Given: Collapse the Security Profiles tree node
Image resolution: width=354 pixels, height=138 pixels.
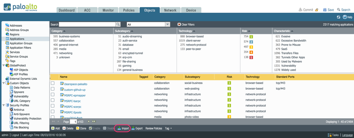Looking at the screenshot, I should (x=4, y=105).
